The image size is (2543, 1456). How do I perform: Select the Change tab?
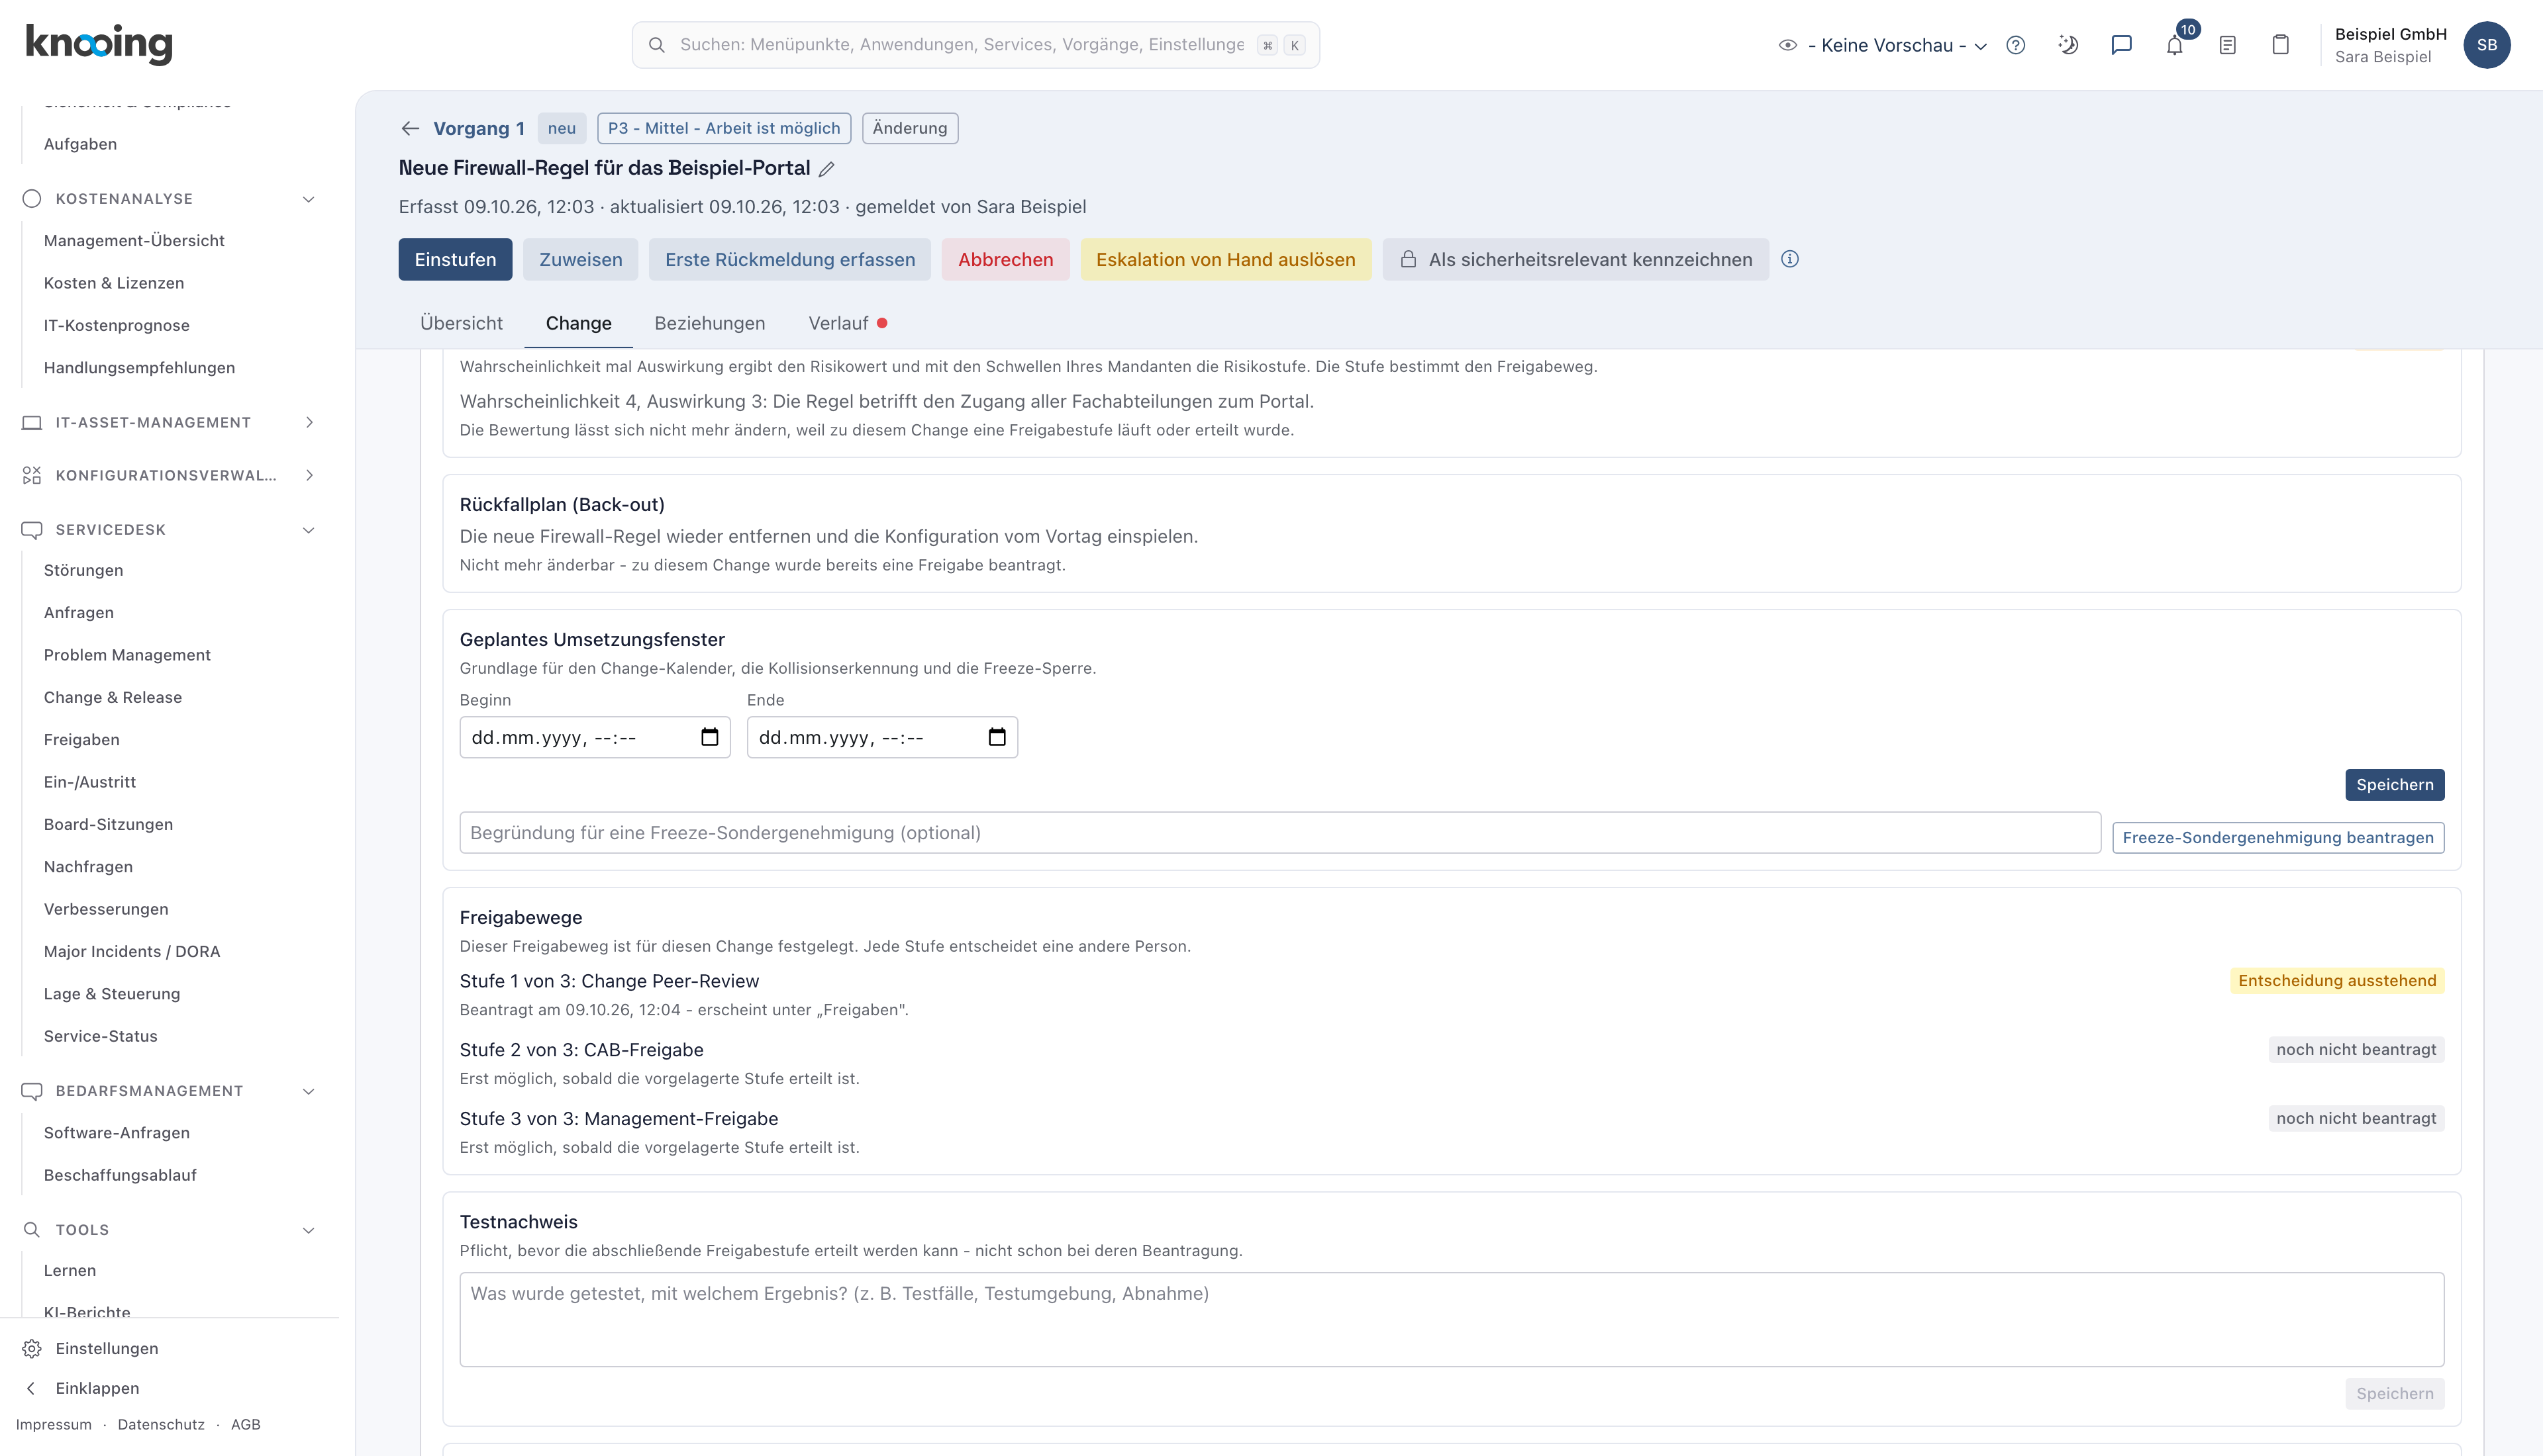(x=578, y=323)
